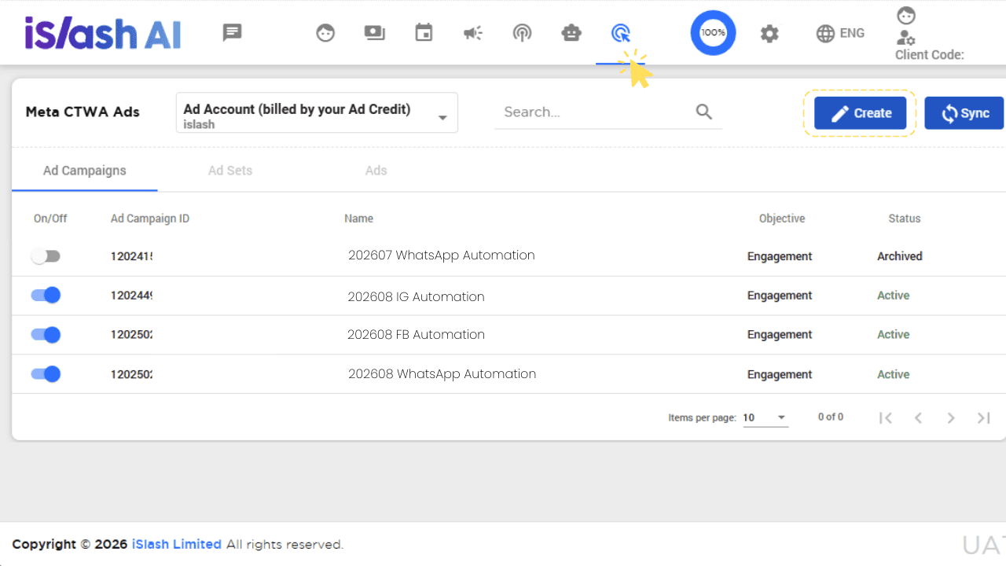Go to the next page icon
Image resolution: width=1006 pixels, height=566 pixels.
(951, 417)
